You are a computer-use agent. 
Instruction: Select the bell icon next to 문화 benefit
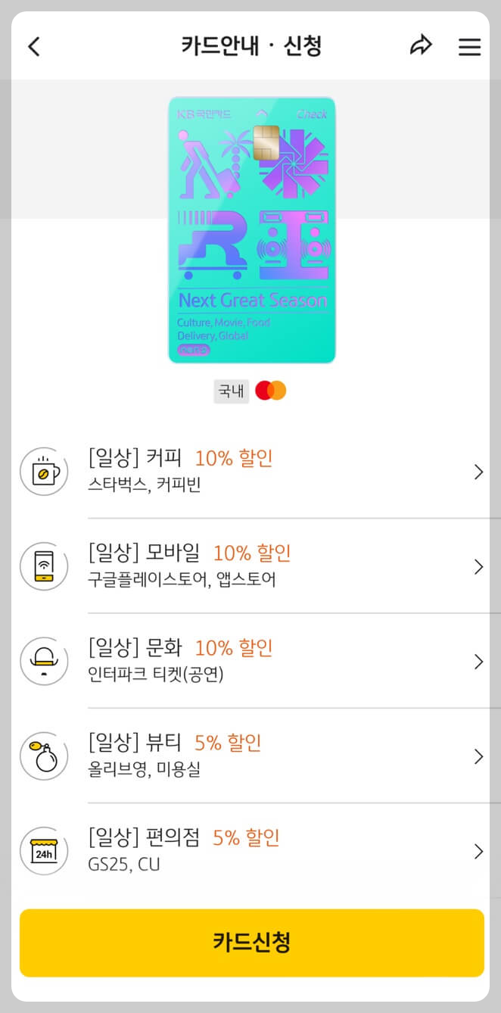(44, 661)
